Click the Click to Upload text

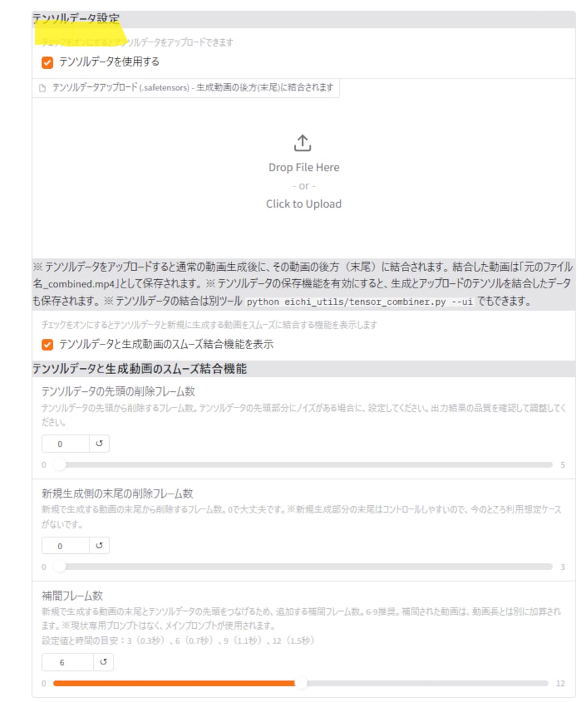coord(303,204)
